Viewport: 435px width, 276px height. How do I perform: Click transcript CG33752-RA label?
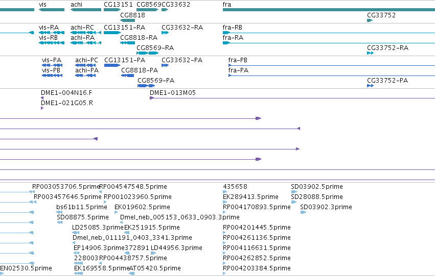tap(387, 48)
